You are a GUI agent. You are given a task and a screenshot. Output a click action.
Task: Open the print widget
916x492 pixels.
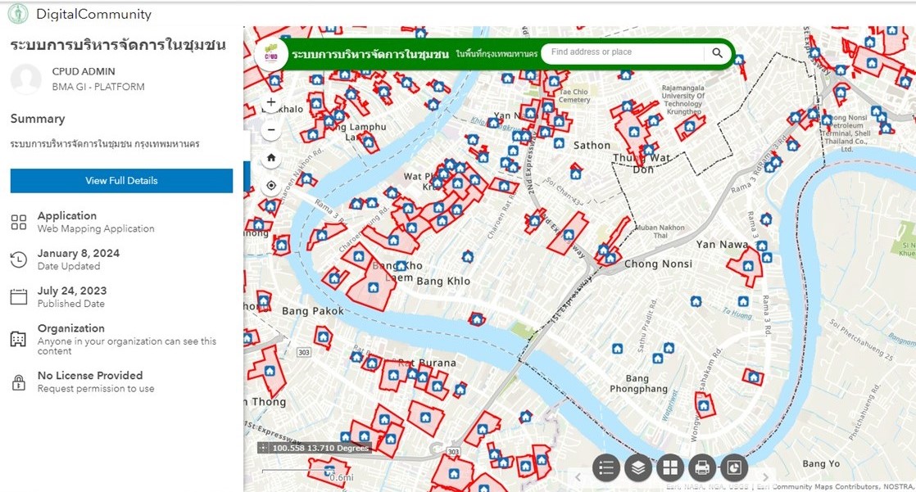tap(702, 467)
